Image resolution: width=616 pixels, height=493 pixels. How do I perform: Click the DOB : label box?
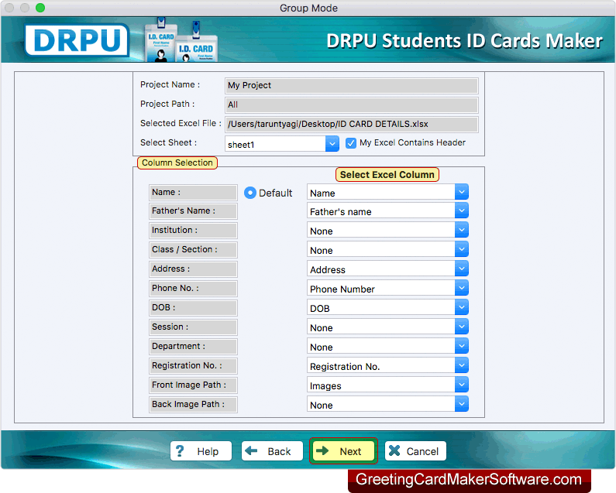(x=193, y=308)
